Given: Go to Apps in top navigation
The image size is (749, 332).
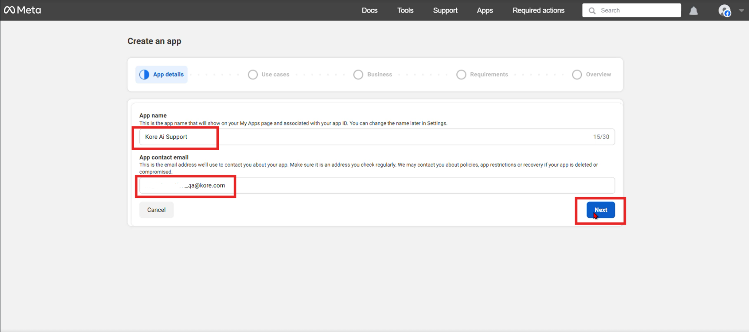Looking at the screenshot, I should (485, 10).
